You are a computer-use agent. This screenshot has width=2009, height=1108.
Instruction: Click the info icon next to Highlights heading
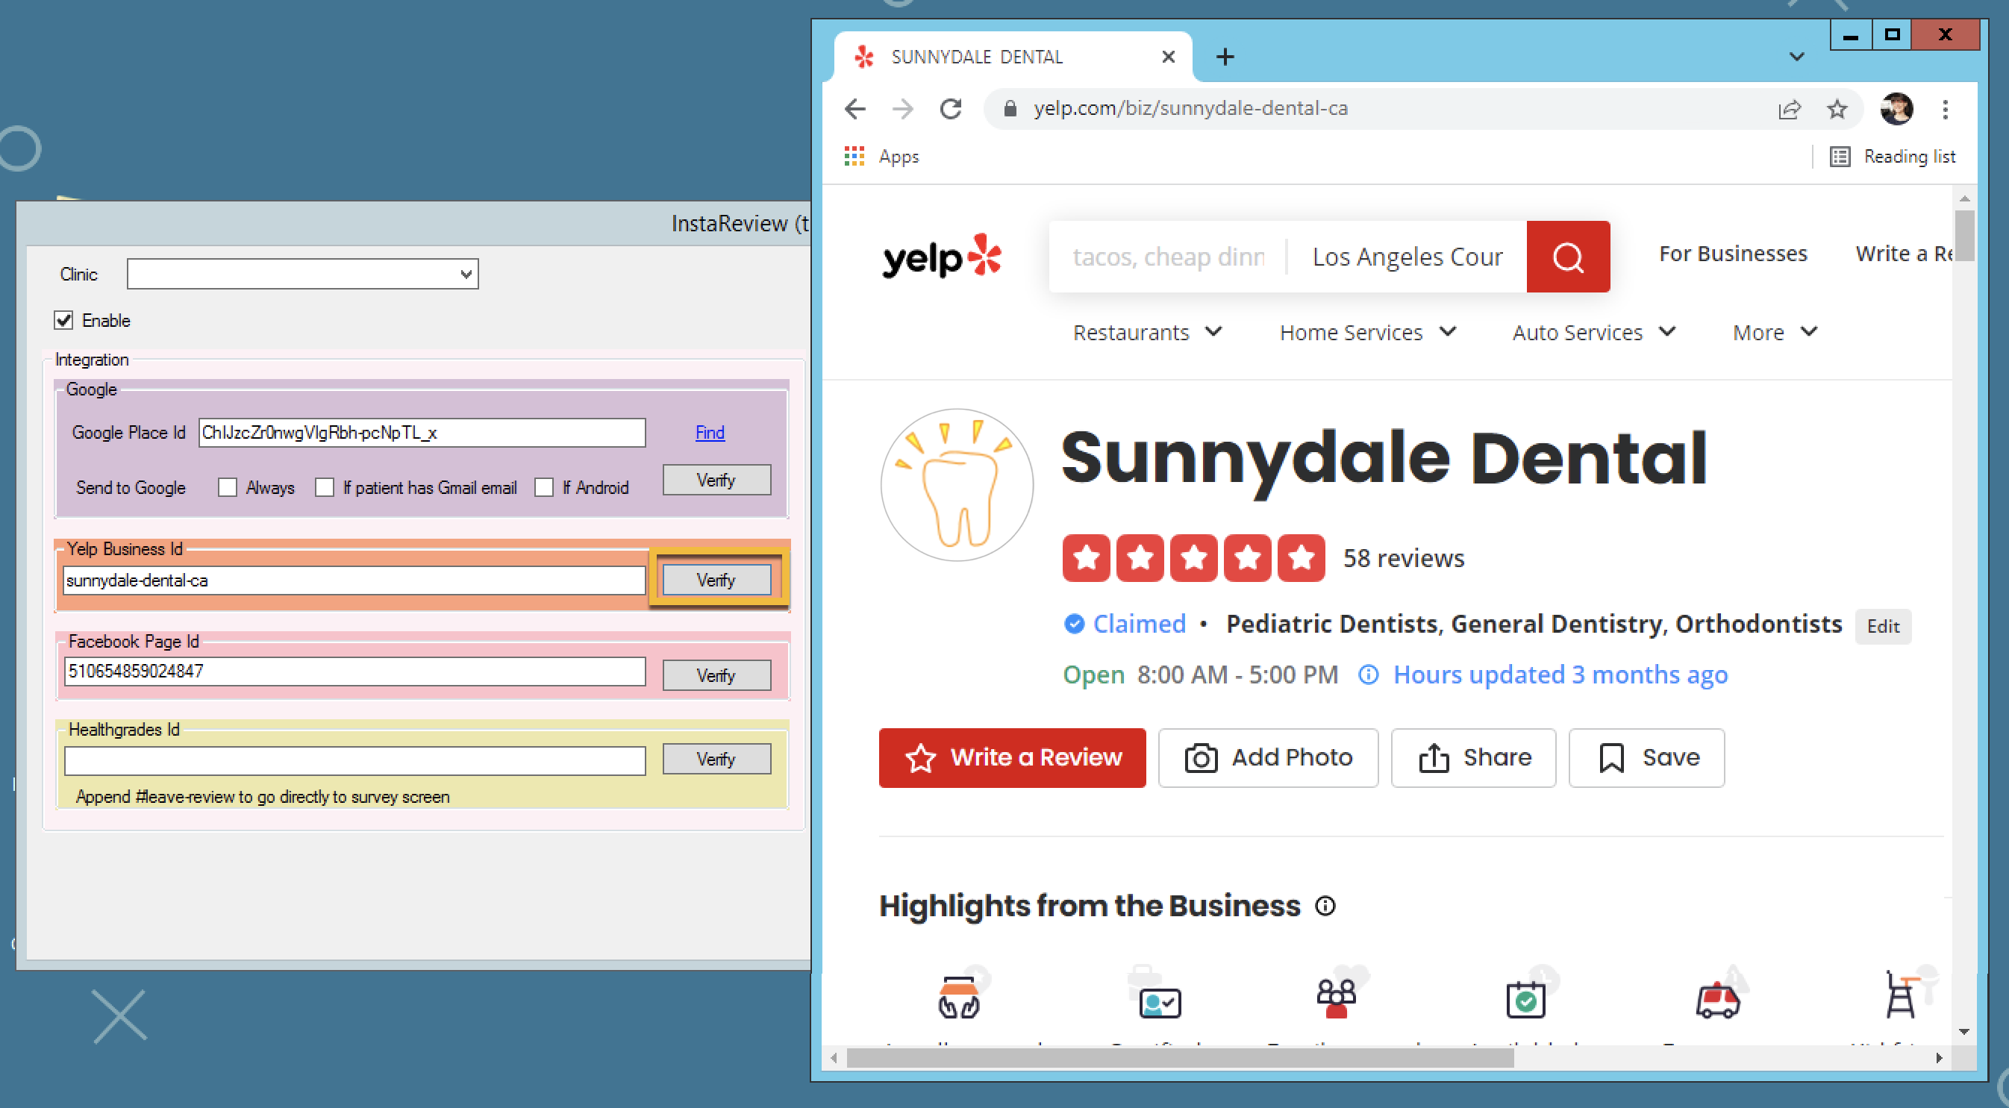pos(1325,905)
